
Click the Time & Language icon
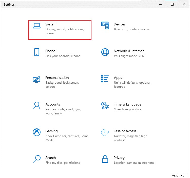[105, 106]
